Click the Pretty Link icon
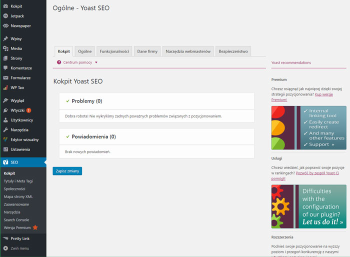350x257 pixels. pyautogui.click(x=5, y=238)
